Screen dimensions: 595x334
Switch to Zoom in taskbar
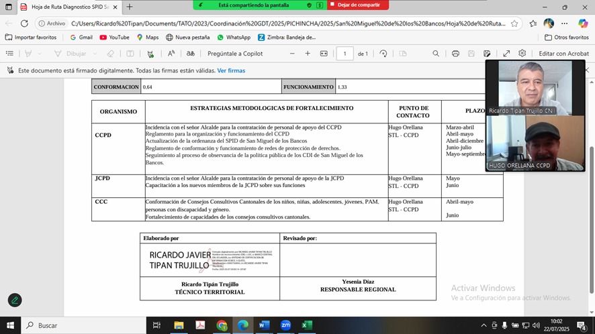click(285, 325)
